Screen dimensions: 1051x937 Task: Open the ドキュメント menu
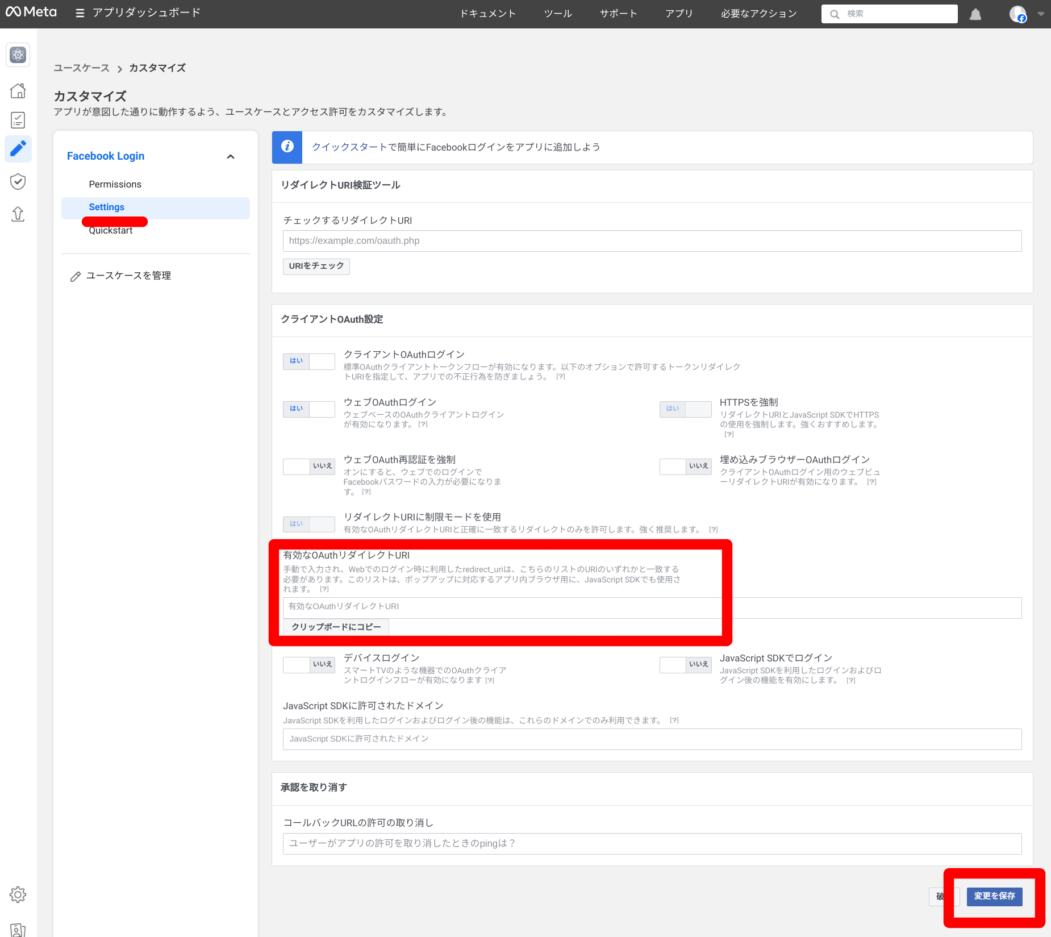(x=488, y=14)
